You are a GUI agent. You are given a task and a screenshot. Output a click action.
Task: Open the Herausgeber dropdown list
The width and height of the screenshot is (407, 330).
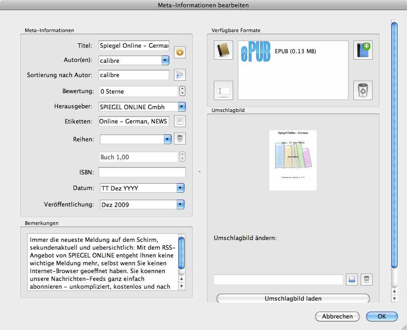[181, 107]
